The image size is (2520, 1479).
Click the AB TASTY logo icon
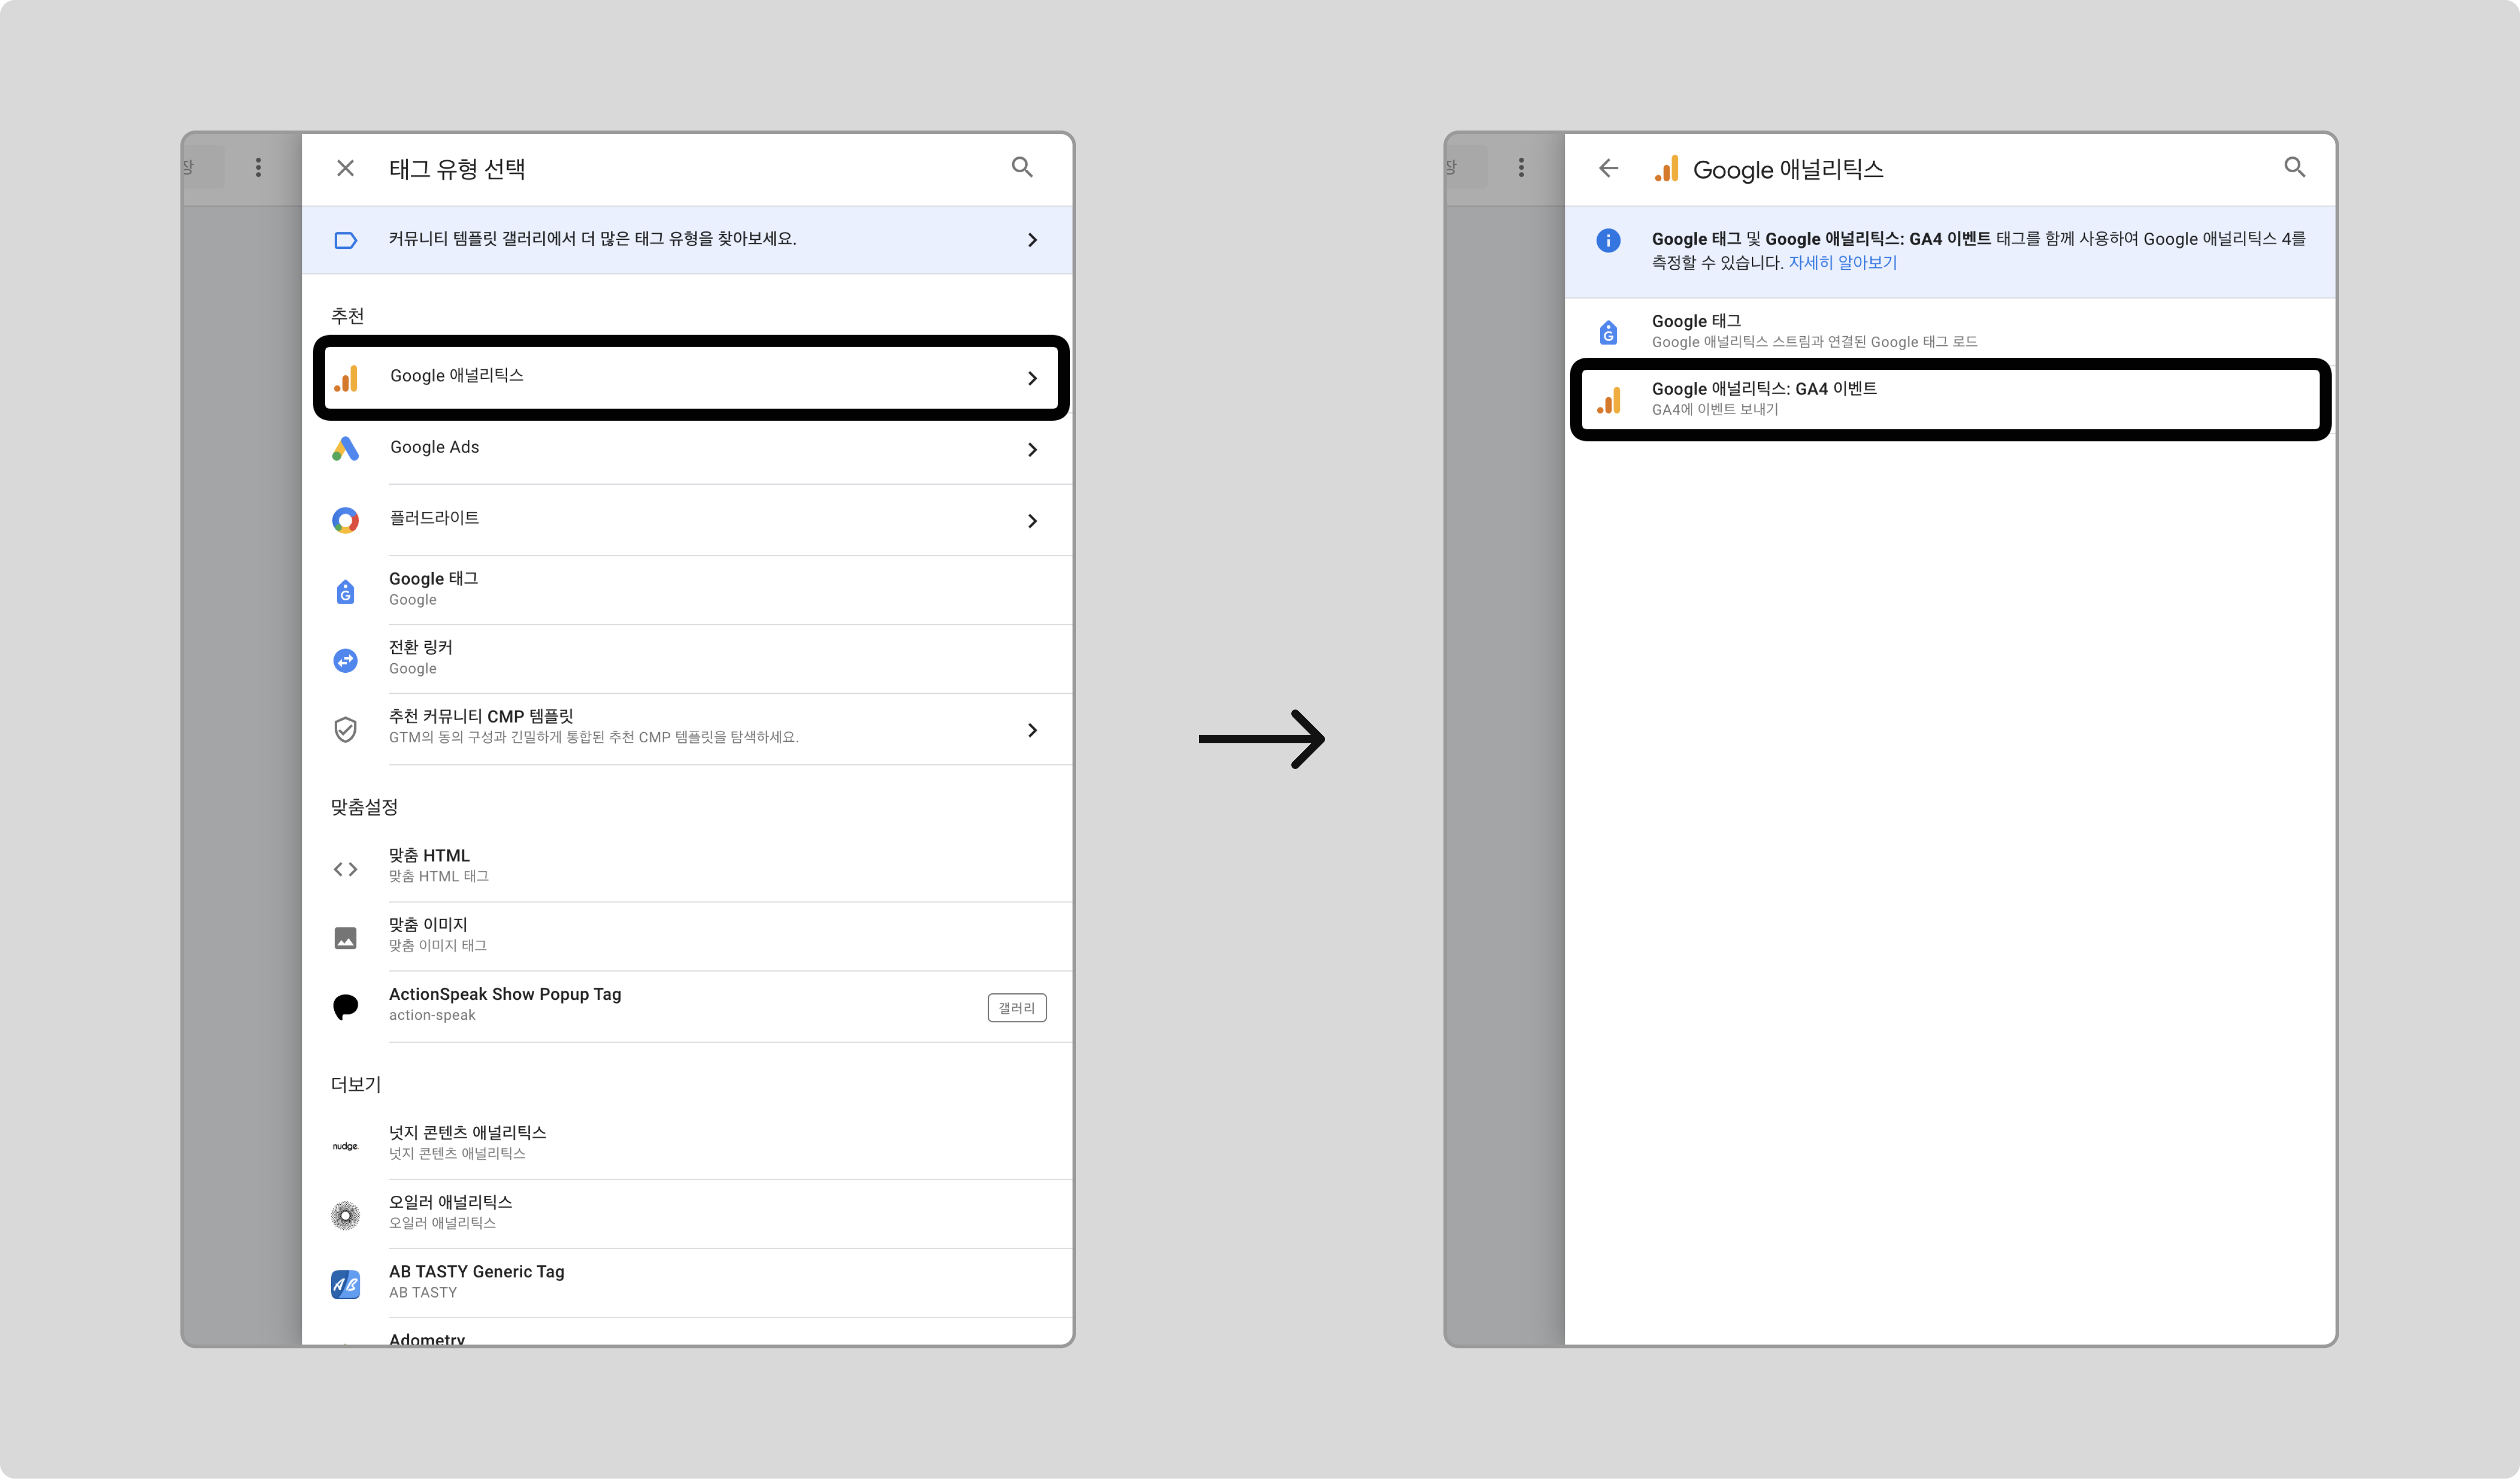point(345,1284)
